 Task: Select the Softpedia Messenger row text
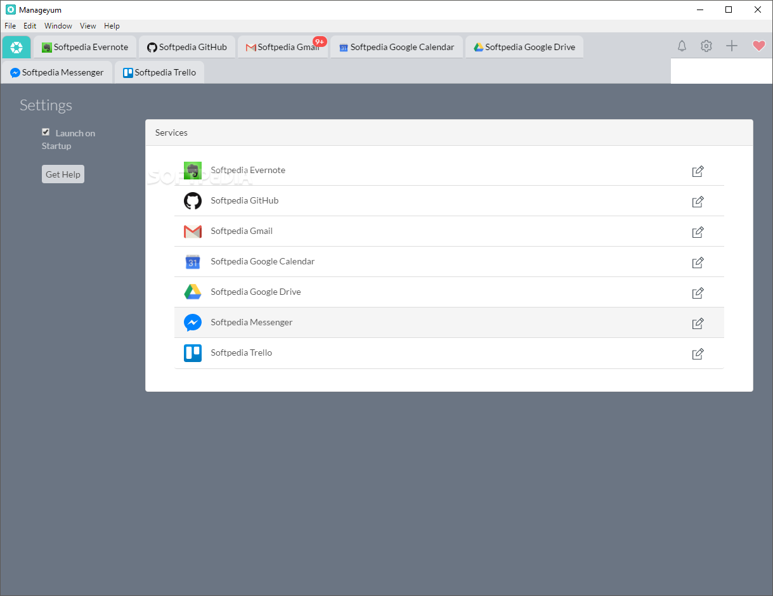tap(252, 322)
